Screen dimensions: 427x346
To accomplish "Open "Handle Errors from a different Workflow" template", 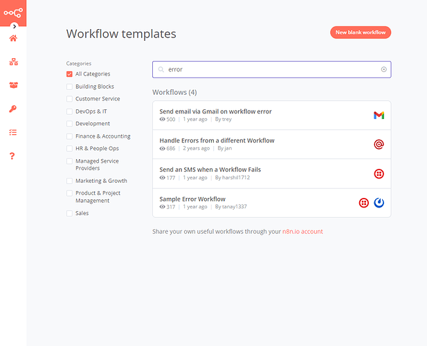I will pyautogui.click(x=217, y=140).
